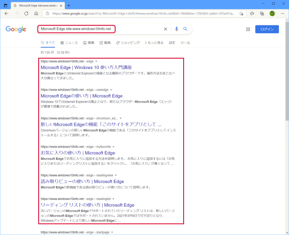
Task: Open the リーディング リストの使い方 result link
Action: click(x=87, y=205)
